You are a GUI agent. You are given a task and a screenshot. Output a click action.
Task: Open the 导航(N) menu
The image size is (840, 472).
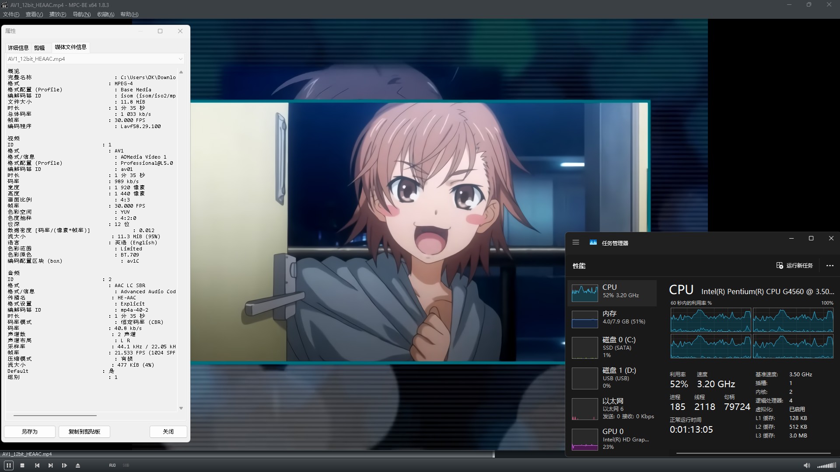pos(81,14)
